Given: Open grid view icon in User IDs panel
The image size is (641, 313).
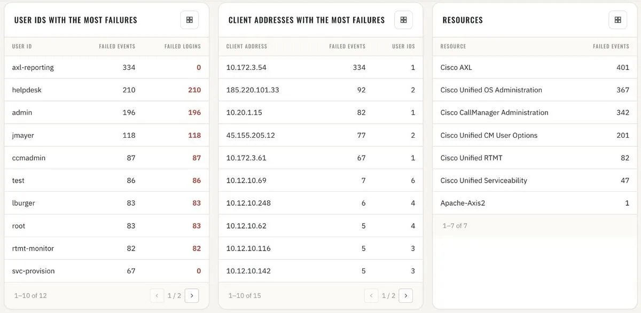Looking at the screenshot, I should click(x=190, y=20).
